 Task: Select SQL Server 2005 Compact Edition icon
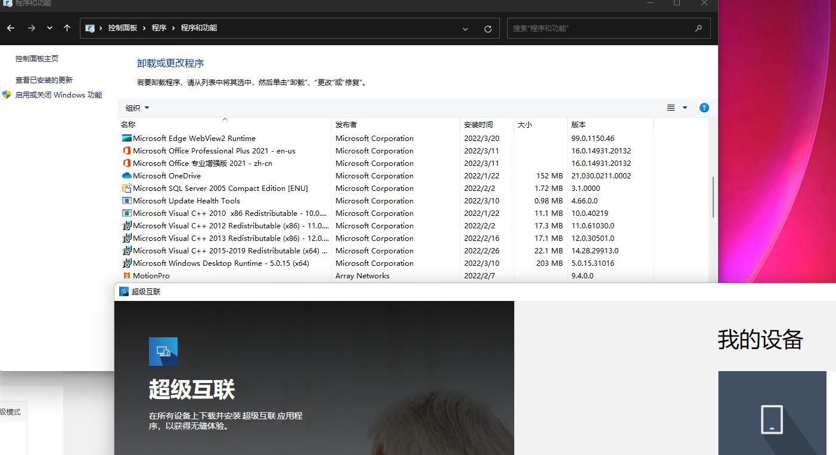(x=126, y=188)
